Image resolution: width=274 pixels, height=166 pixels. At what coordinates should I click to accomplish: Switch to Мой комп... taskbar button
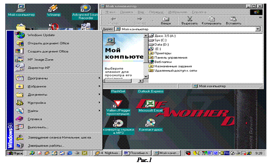click(167, 153)
